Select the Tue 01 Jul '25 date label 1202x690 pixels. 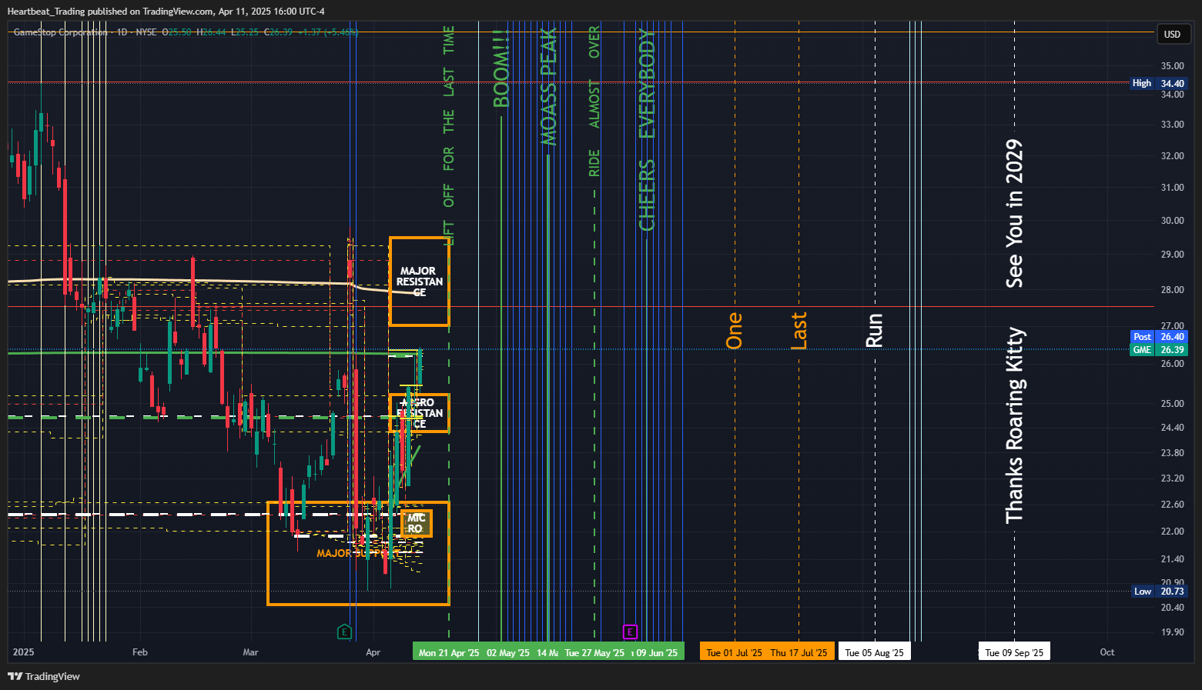tap(734, 652)
